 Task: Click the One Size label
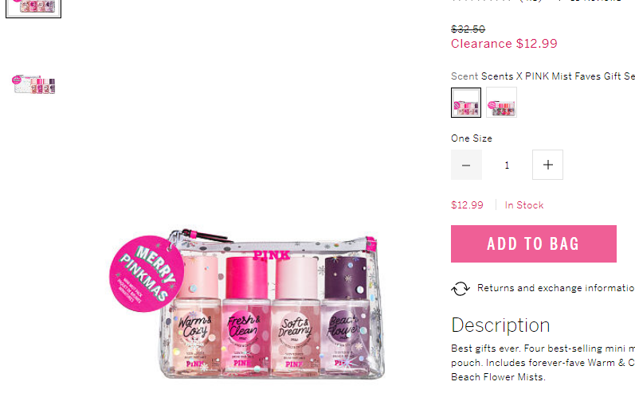[x=472, y=138]
